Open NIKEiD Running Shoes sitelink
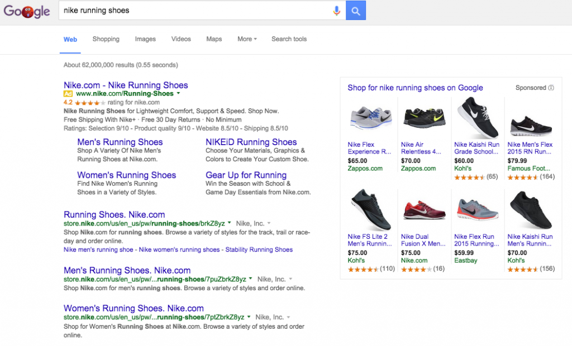 [251, 142]
